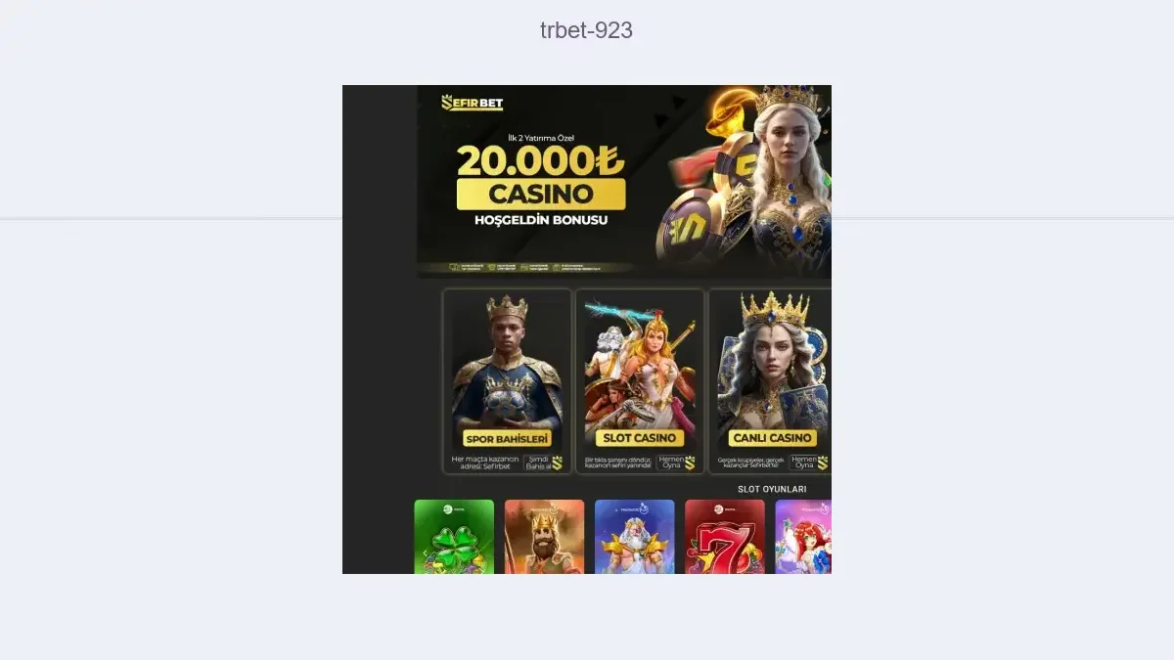This screenshot has width=1174, height=660.
Task: Select the SLOT CASINO label
Action: pos(640,438)
